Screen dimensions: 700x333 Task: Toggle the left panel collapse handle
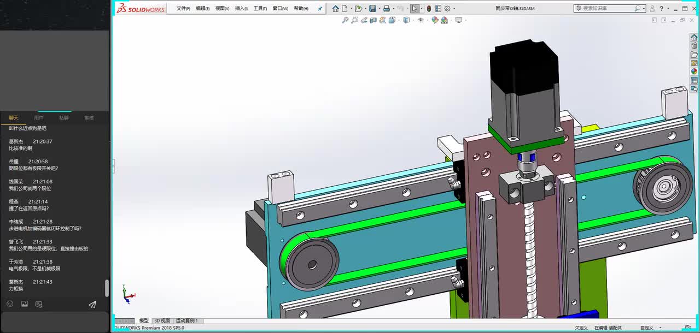tap(114, 166)
